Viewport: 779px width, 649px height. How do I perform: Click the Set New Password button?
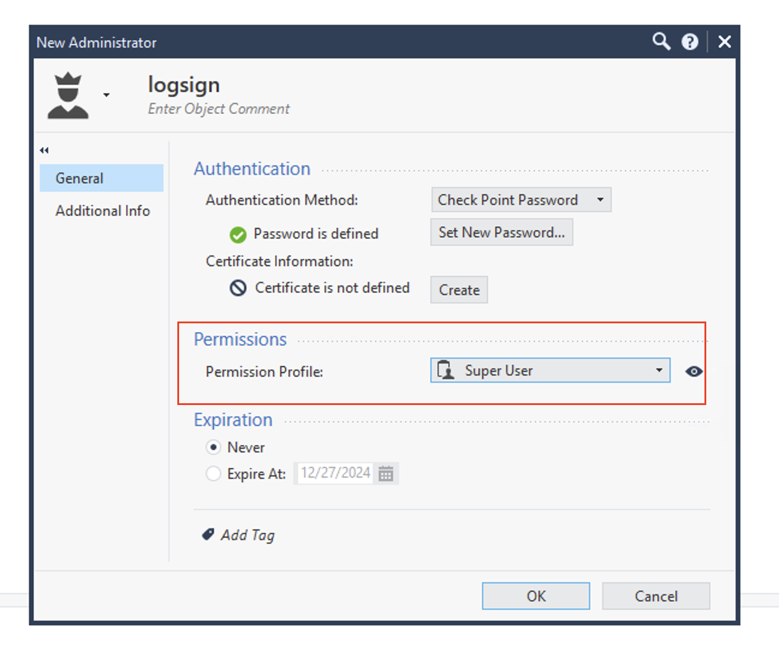[501, 233]
